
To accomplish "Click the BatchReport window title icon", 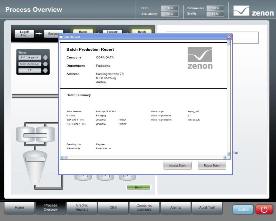I will point(61,36).
